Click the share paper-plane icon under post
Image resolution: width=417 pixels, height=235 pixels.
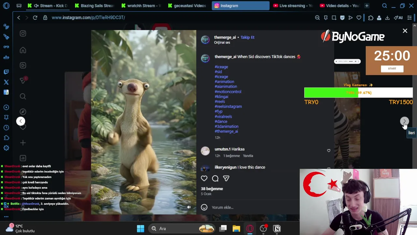(226, 178)
